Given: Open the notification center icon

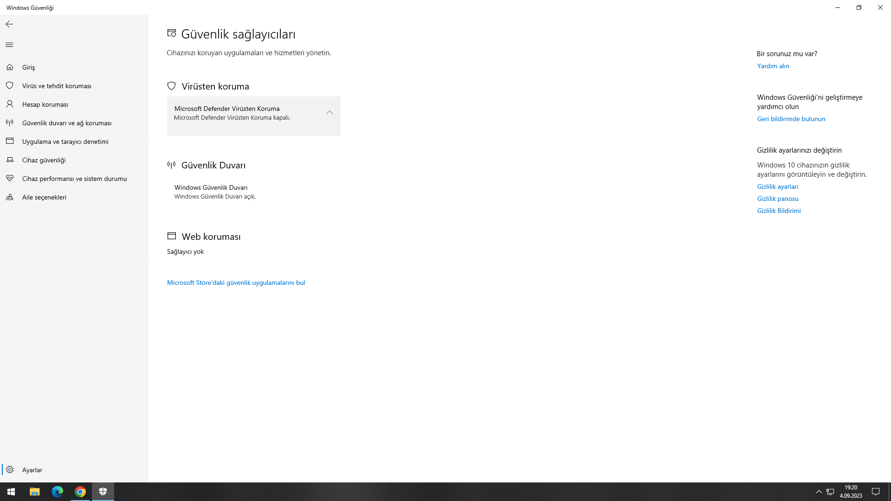Looking at the screenshot, I should pyautogui.click(x=876, y=492).
